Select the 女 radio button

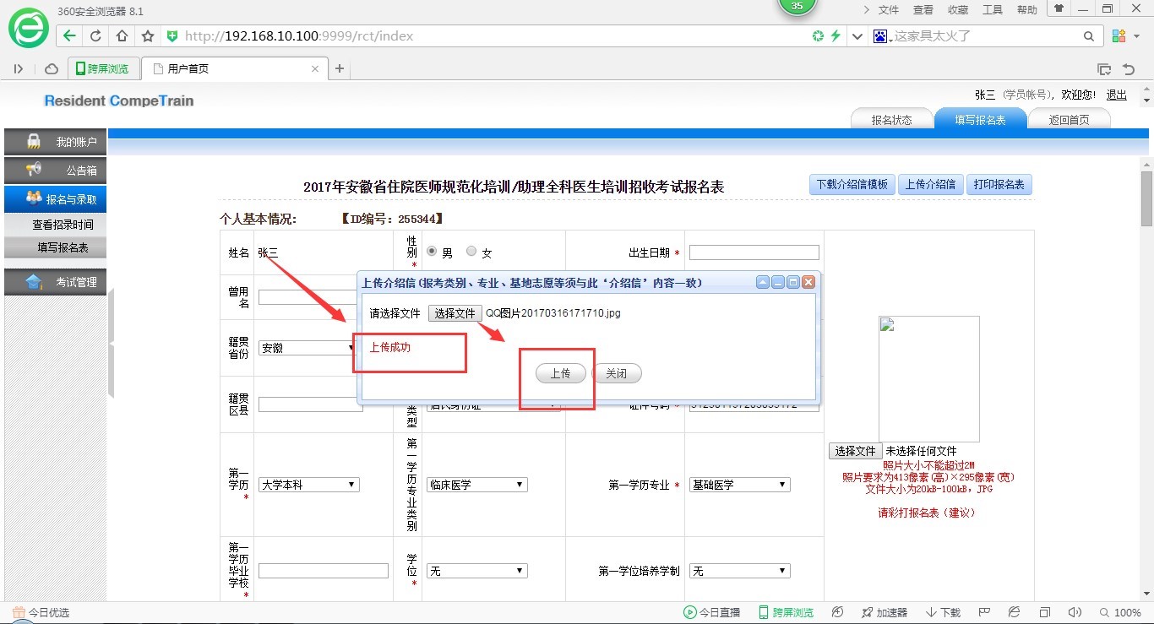click(471, 252)
